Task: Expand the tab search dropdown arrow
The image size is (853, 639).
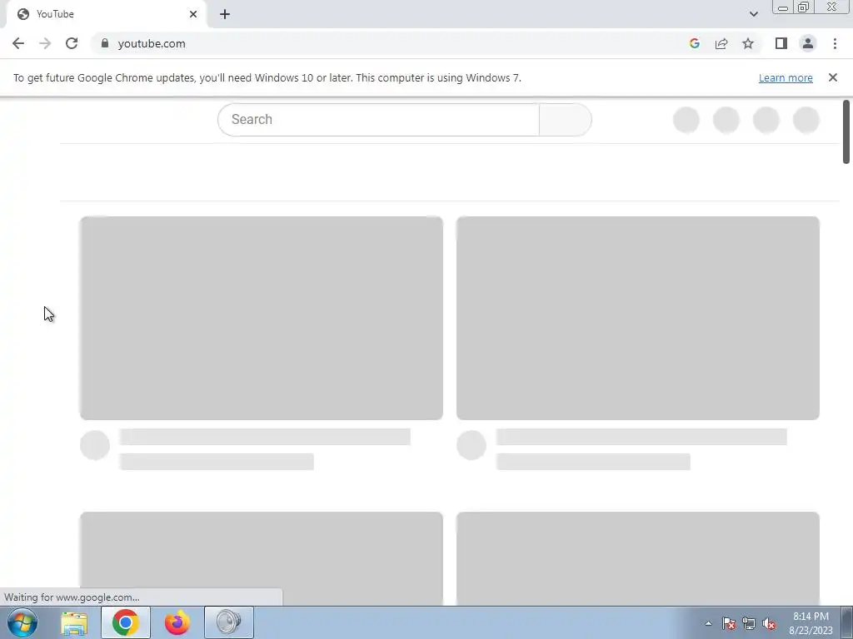Action: point(753,14)
